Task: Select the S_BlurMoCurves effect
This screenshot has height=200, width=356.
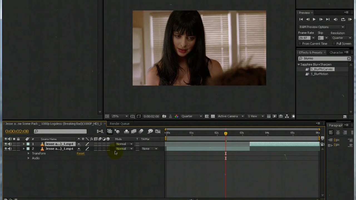Action: pyautogui.click(x=321, y=69)
